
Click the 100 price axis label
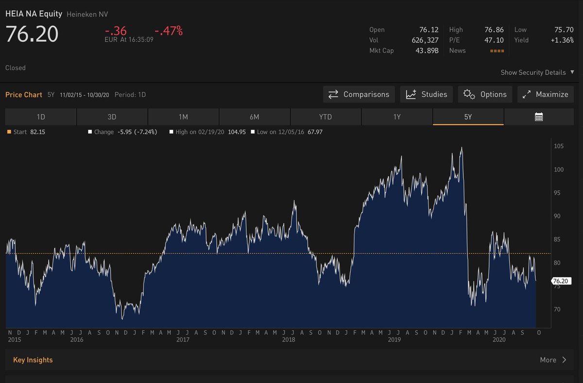click(x=558, y=170)
